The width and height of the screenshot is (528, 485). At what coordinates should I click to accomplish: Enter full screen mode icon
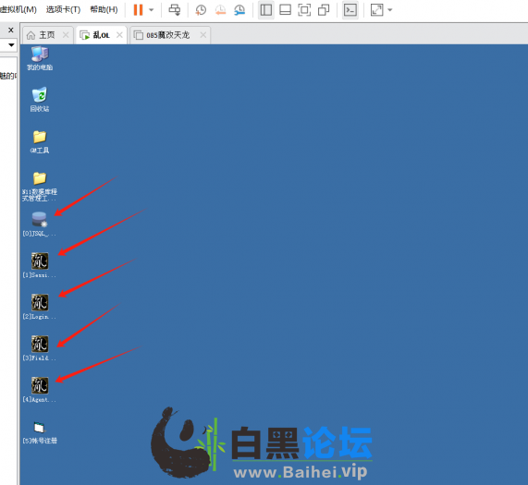[x=304, y=10]
